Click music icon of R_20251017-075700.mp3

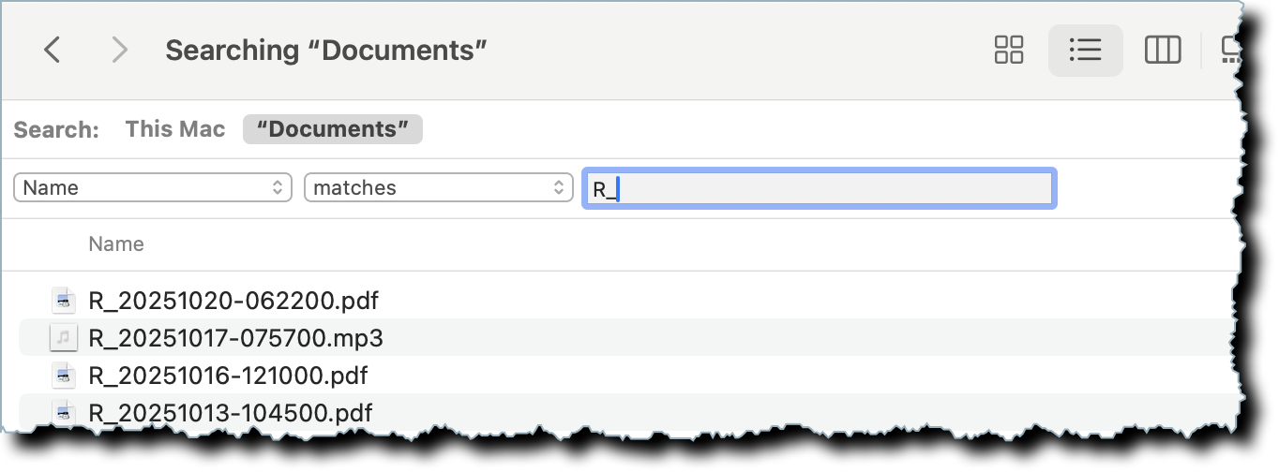(63, 337)
